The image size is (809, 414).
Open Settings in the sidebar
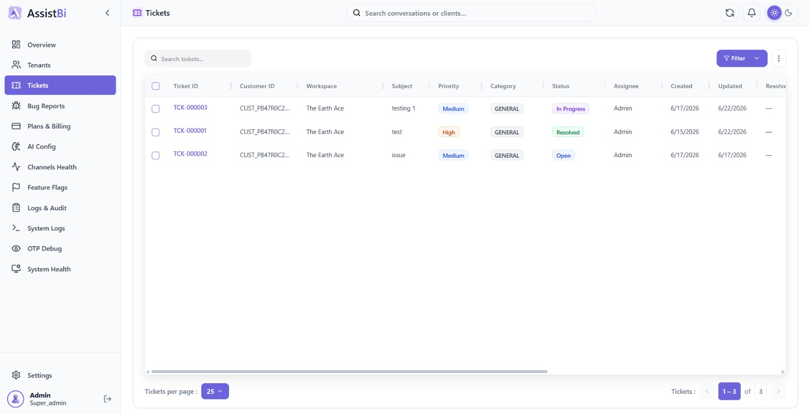(60, 375)
